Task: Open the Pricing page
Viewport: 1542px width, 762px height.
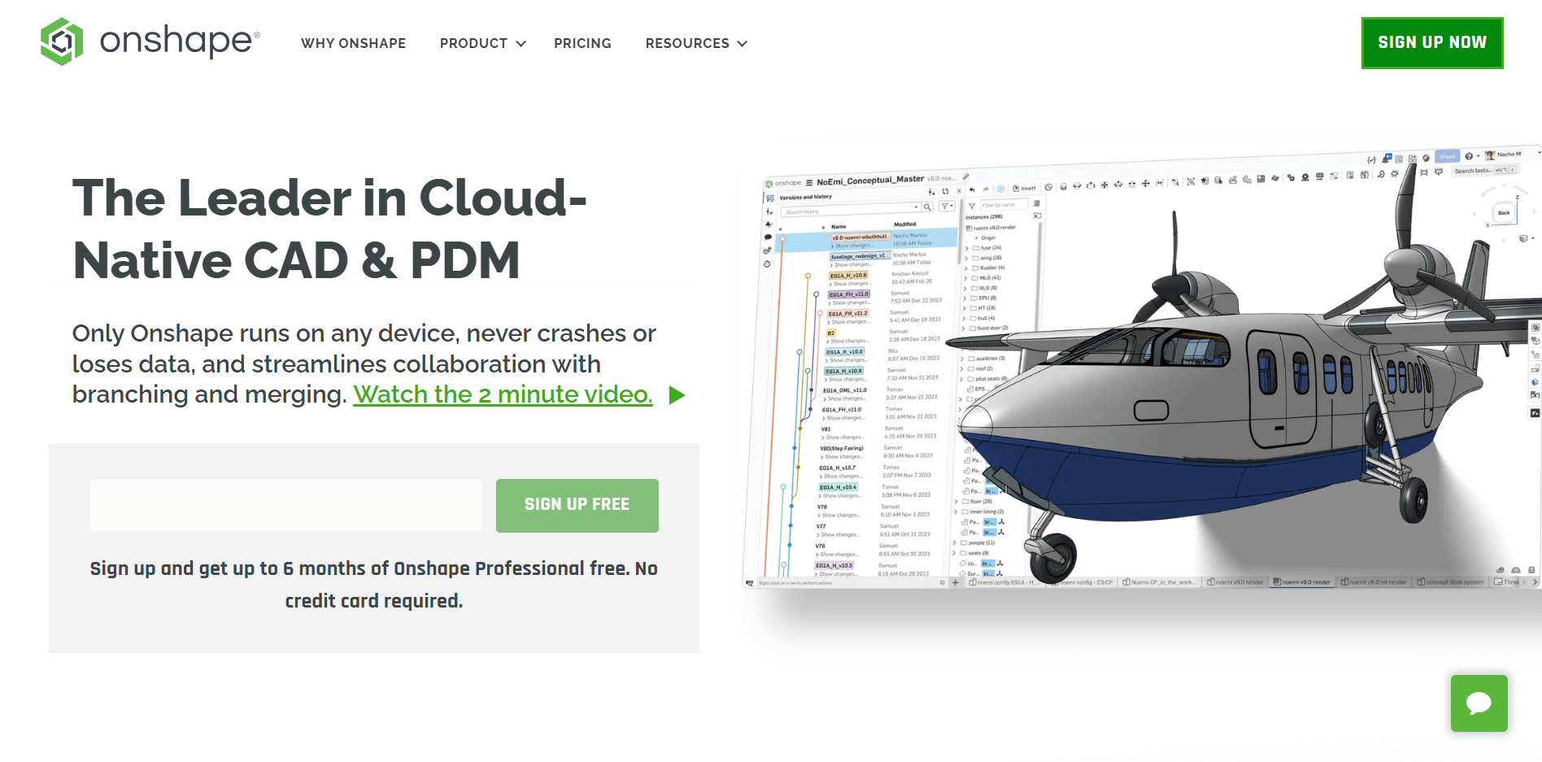Action: (x=582, y=43)
